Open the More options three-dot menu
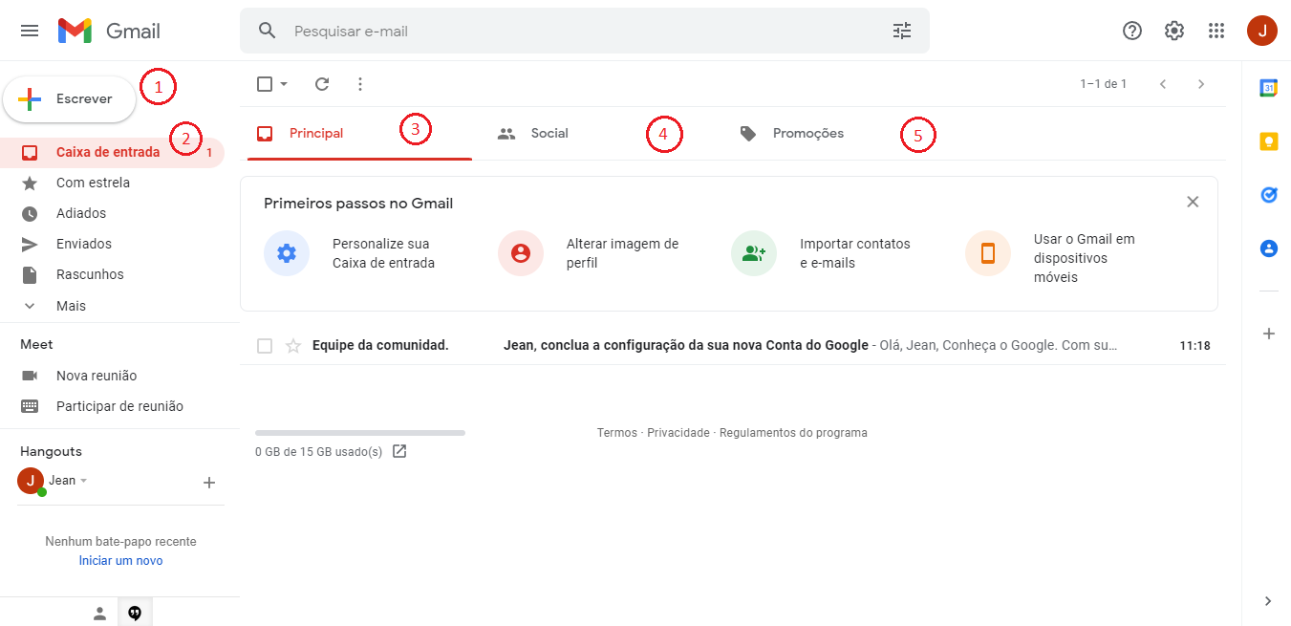Screen dimensions: 1291x626 pos(360,84)
